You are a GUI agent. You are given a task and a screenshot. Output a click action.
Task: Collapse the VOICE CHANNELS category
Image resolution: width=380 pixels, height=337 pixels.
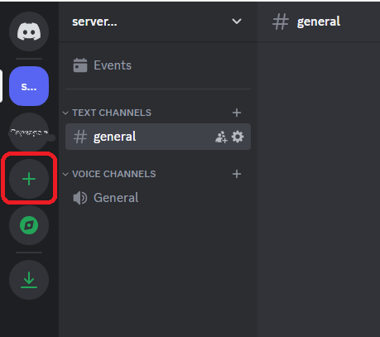point(109,174)
